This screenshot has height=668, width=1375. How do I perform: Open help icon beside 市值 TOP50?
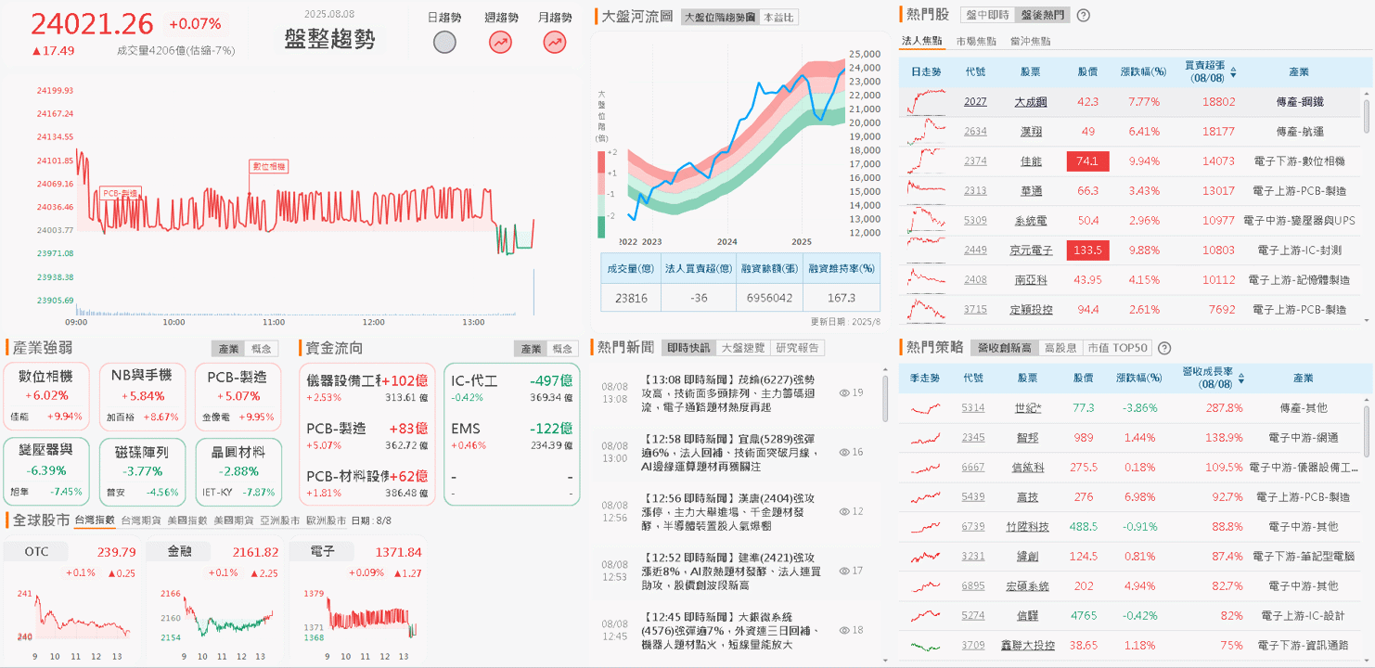tap(1164, 348)
